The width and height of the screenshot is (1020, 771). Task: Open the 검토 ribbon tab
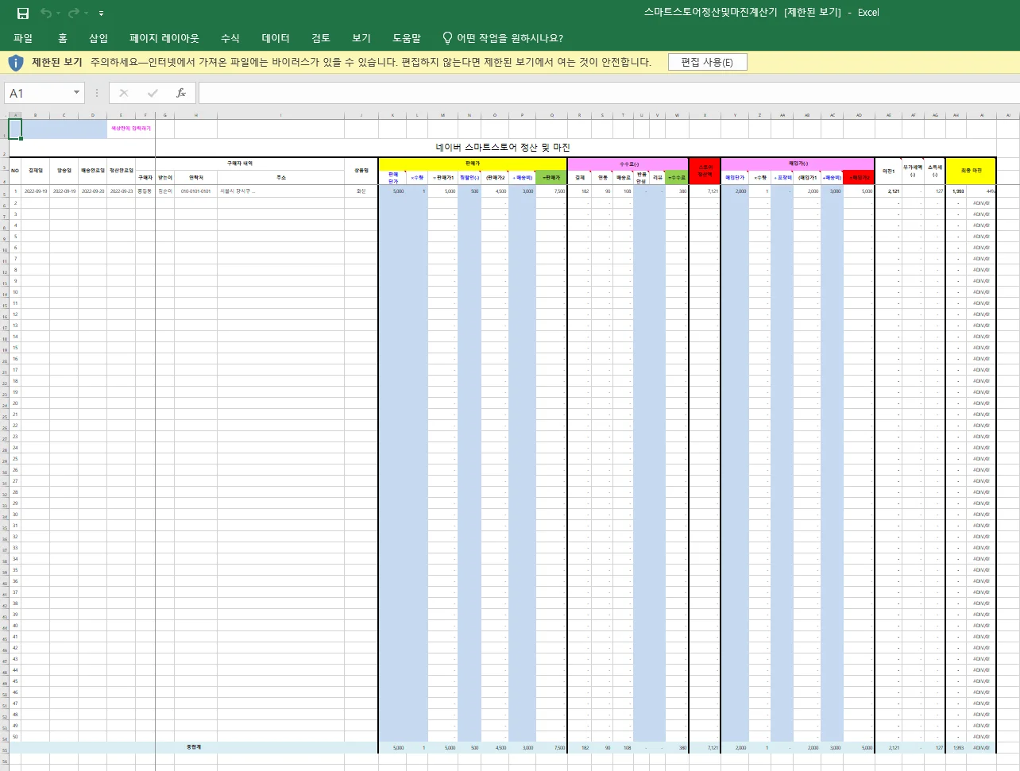(321, 38)
